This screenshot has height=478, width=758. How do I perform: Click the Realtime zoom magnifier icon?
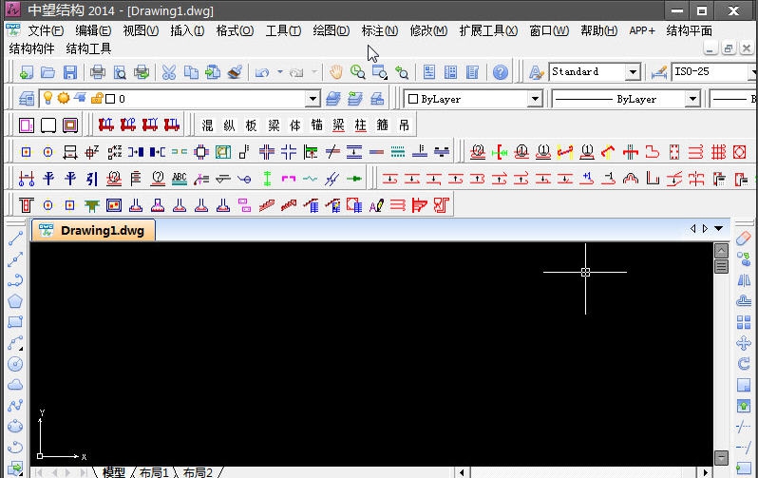coord(358,72)
